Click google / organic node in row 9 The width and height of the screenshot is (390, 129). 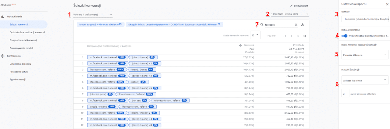pos(102,107)
